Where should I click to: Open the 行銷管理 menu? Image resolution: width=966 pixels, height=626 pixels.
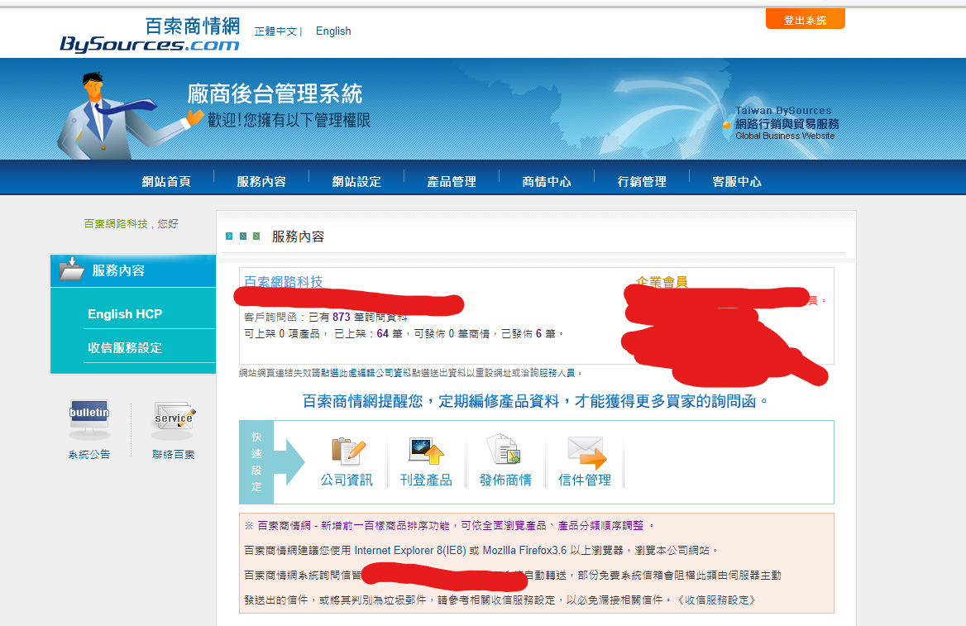pos(642,182)
